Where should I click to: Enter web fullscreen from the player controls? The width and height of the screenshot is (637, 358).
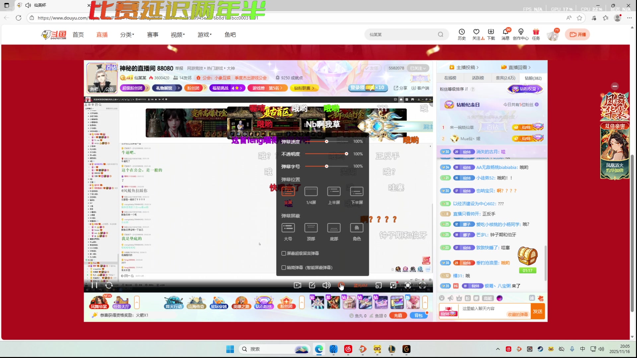407,285
